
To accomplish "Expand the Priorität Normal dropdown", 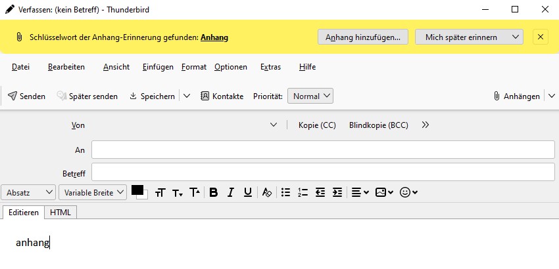I will (x=310, y=96).
